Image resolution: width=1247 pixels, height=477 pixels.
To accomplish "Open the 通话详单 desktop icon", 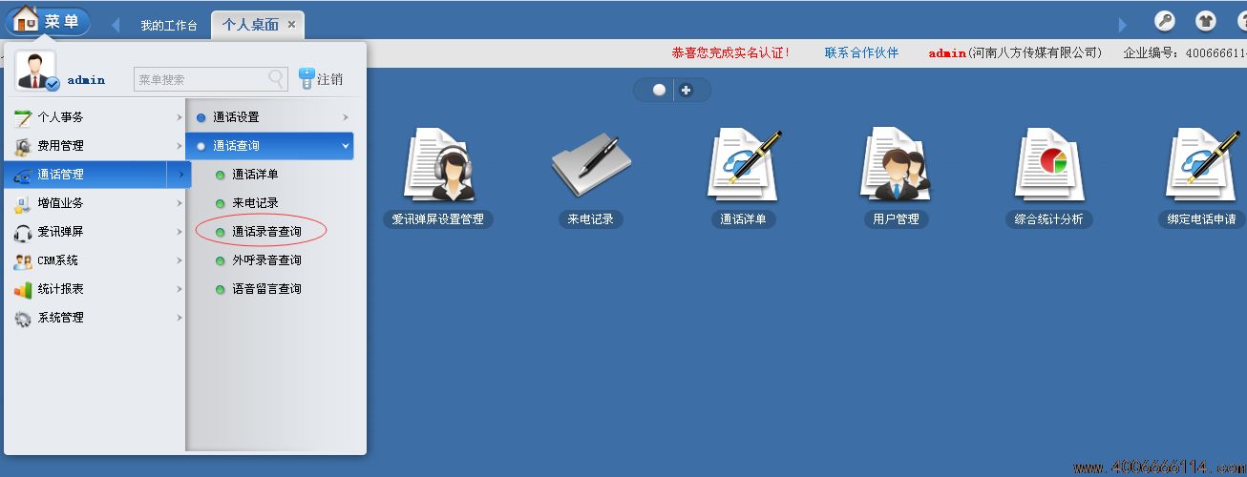I will coord(744,166).
